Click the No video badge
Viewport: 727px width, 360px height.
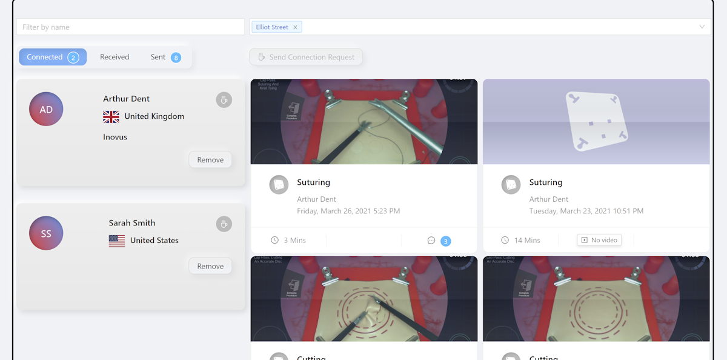coord(599,241)
